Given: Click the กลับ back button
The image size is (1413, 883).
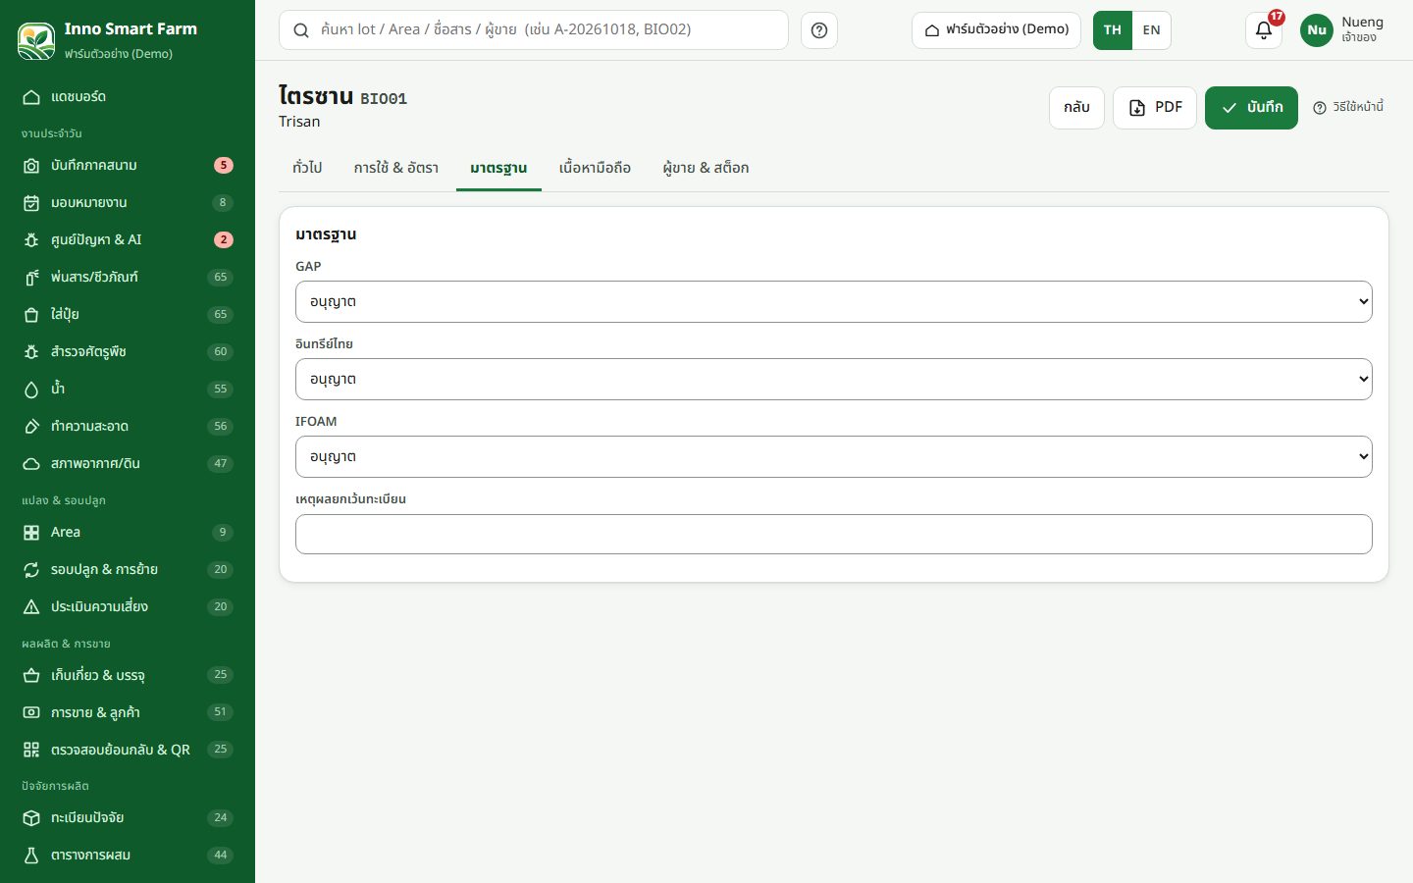Looking at the screenshot, I should (x=1076, y=107).
